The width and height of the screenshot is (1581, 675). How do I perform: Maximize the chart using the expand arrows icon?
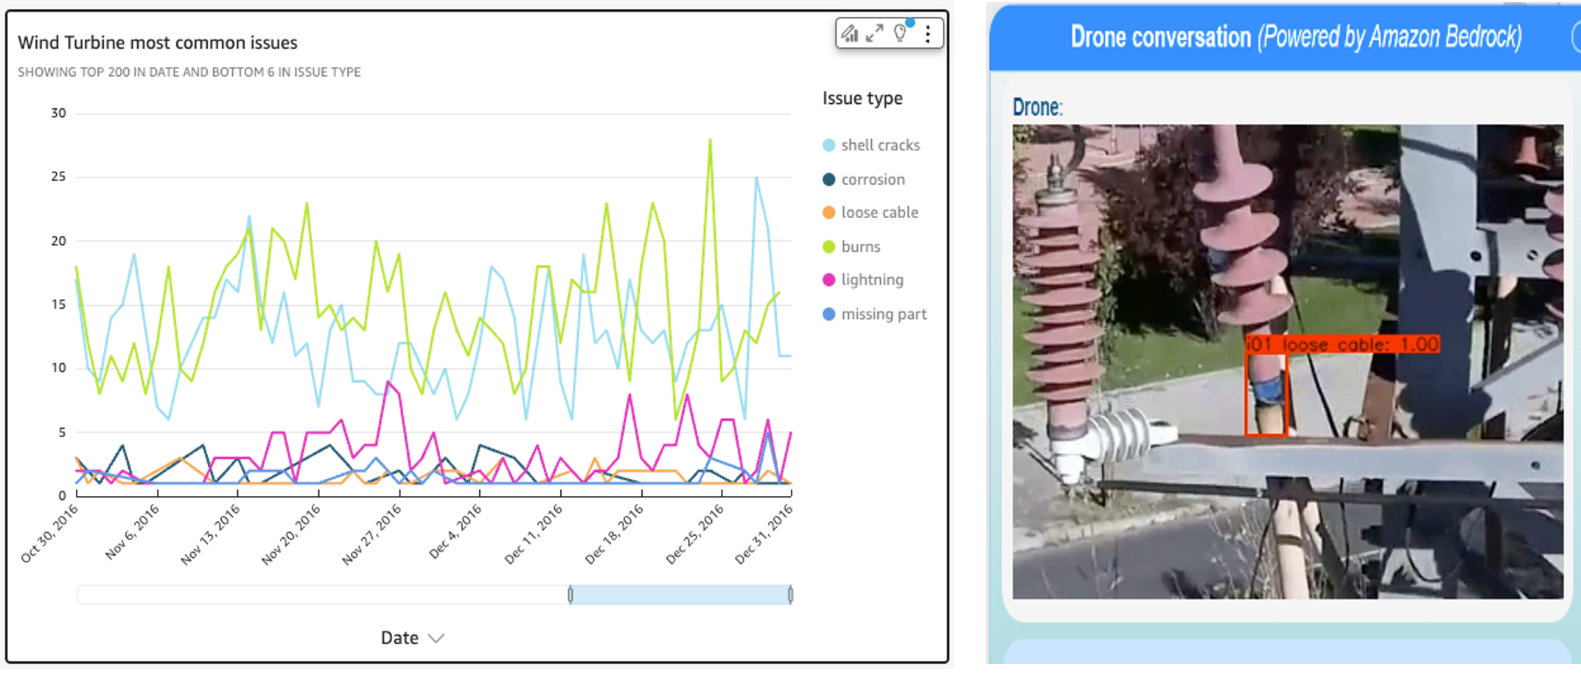point(874,33)
